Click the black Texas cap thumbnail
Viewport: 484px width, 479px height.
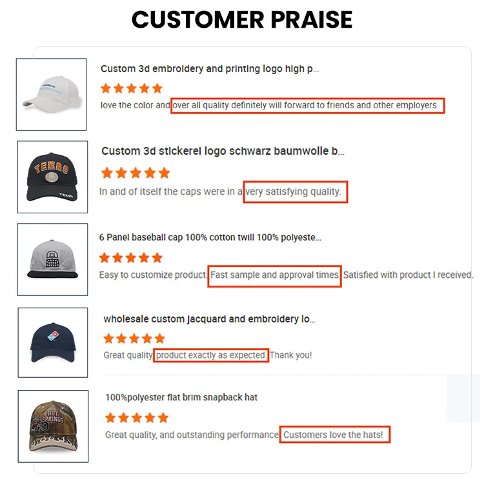point(52,177)
